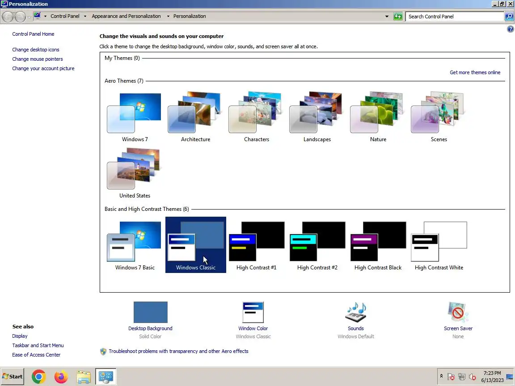The image size is (515, 386).
Task: Click Get more themes online link
Action: pyautogui.click(x=475, y=72)
